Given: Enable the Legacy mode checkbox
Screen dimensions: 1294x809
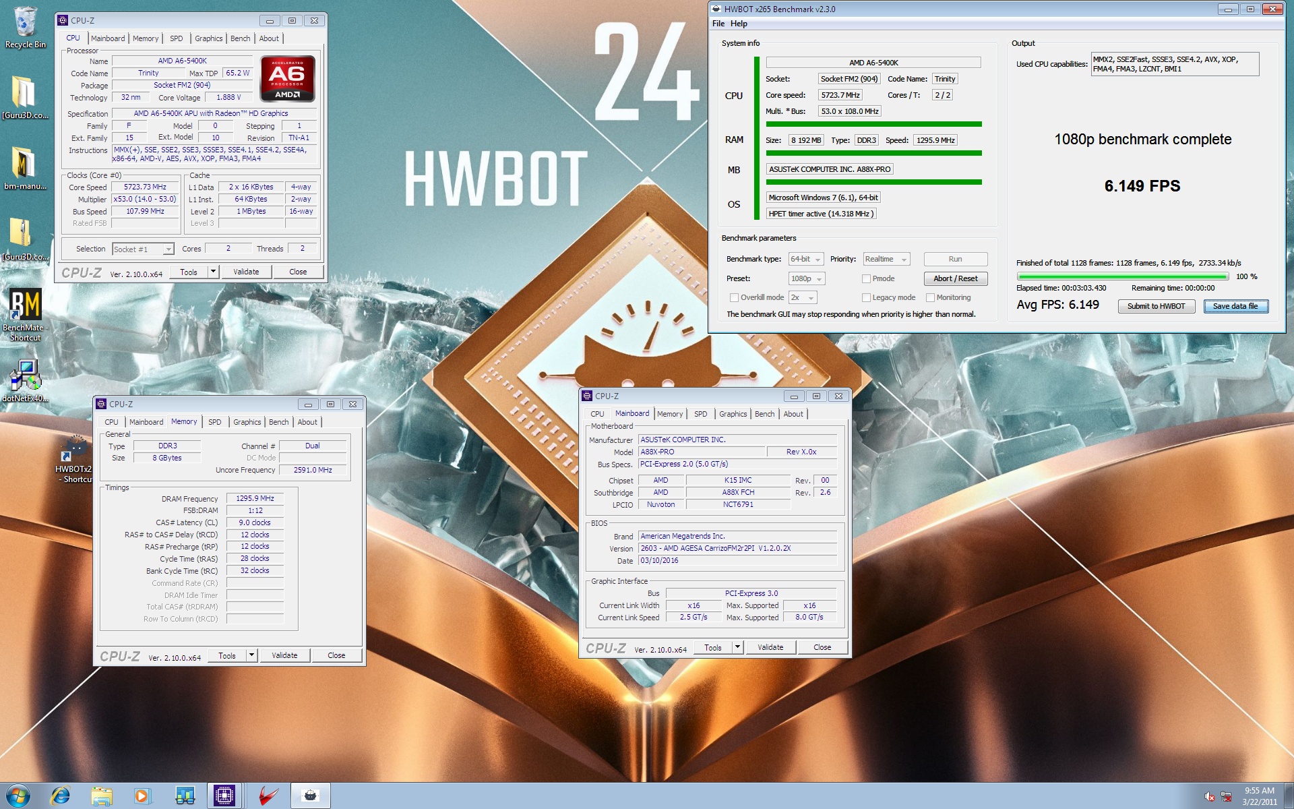Looking at the screenshot, I should pyautogui.click(x=866, y=297).
